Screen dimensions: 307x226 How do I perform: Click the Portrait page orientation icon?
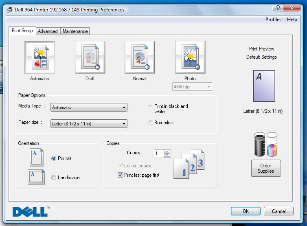click(37, 157)
